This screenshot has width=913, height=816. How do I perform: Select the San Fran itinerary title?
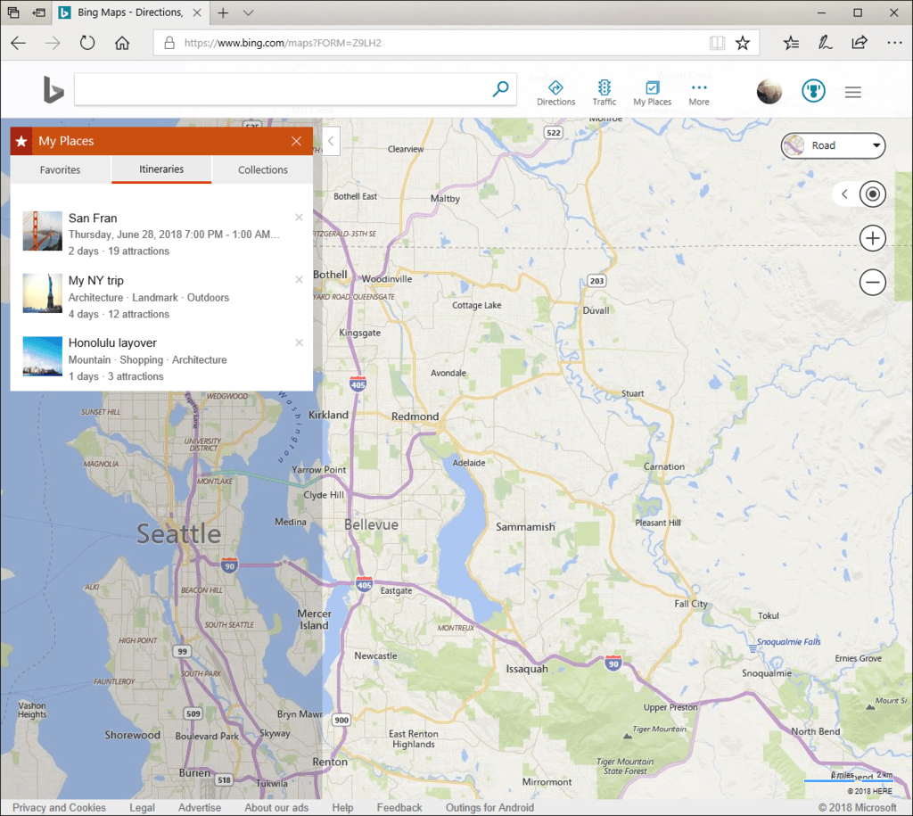93,218
